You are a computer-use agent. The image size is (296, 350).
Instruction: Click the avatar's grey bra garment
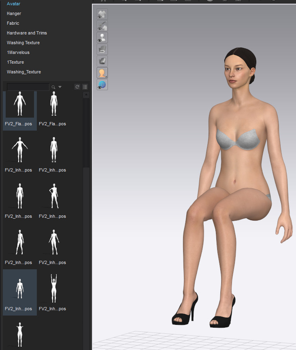(x=238, y=140)
